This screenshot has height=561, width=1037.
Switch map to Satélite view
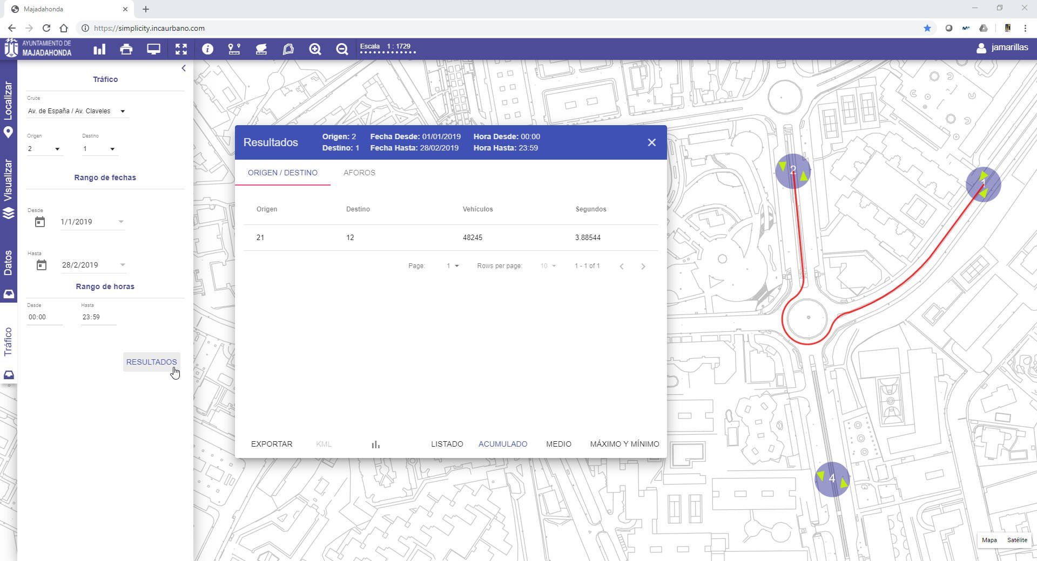click(x=1017, y=540)
